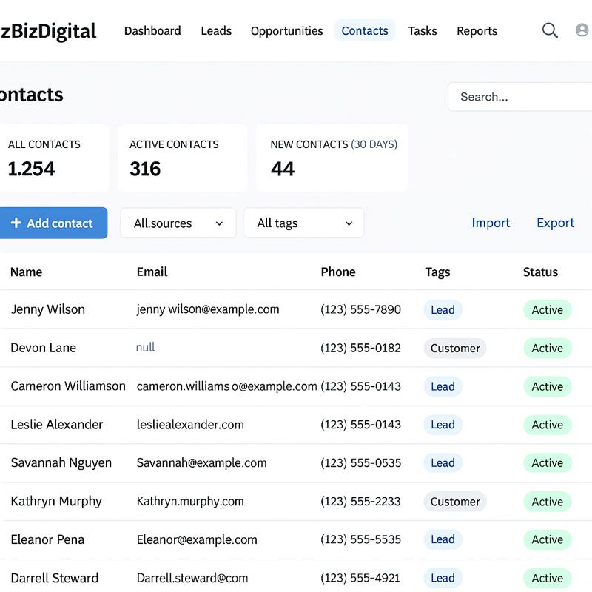The width and height of the screenshot is (592, 592).
Task: Focus the contacts Search field
Action: pos(522,97)
